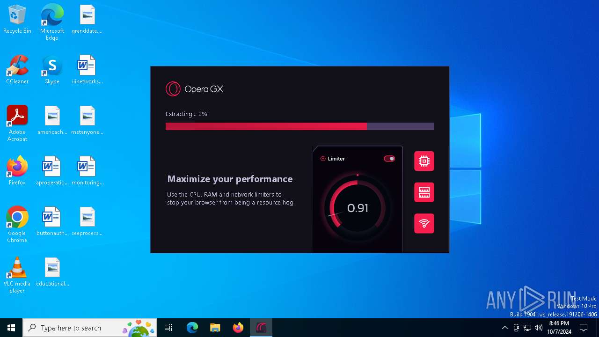This screenshot has height=337, width=599.
Task: Click the extraction progress bar
Action: (300, 126)
